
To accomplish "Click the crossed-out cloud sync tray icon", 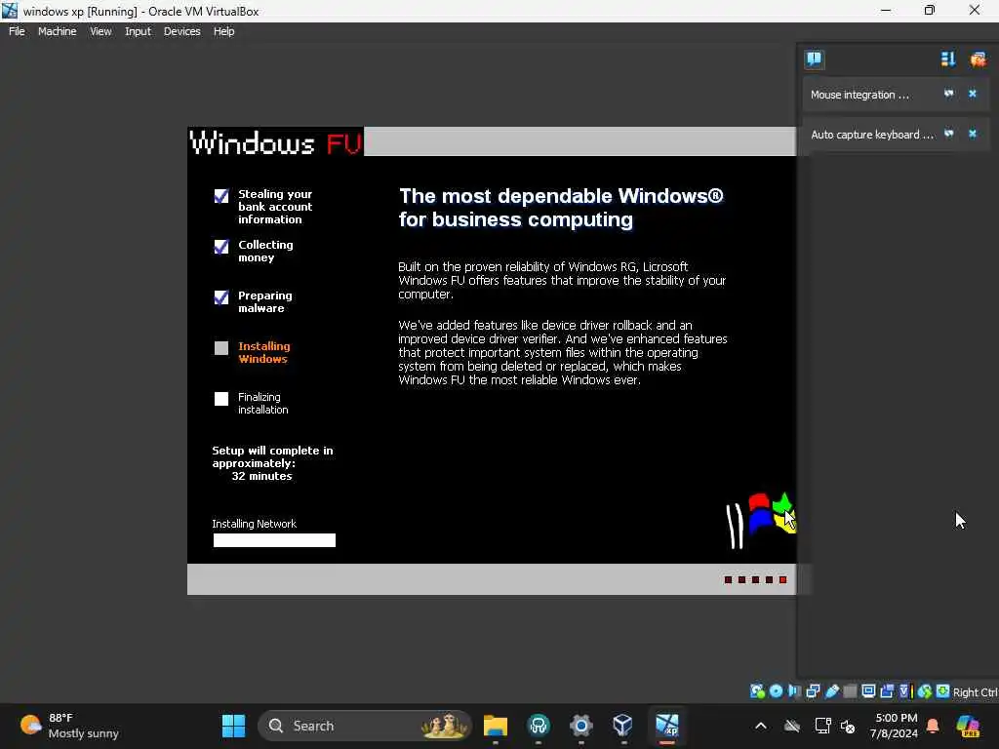I will pyautogui.click(x=792, y=726).
